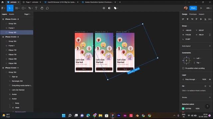Open Shape tools dropdown arrow
Screen dimensions: 213x119
tap(26, 8)
